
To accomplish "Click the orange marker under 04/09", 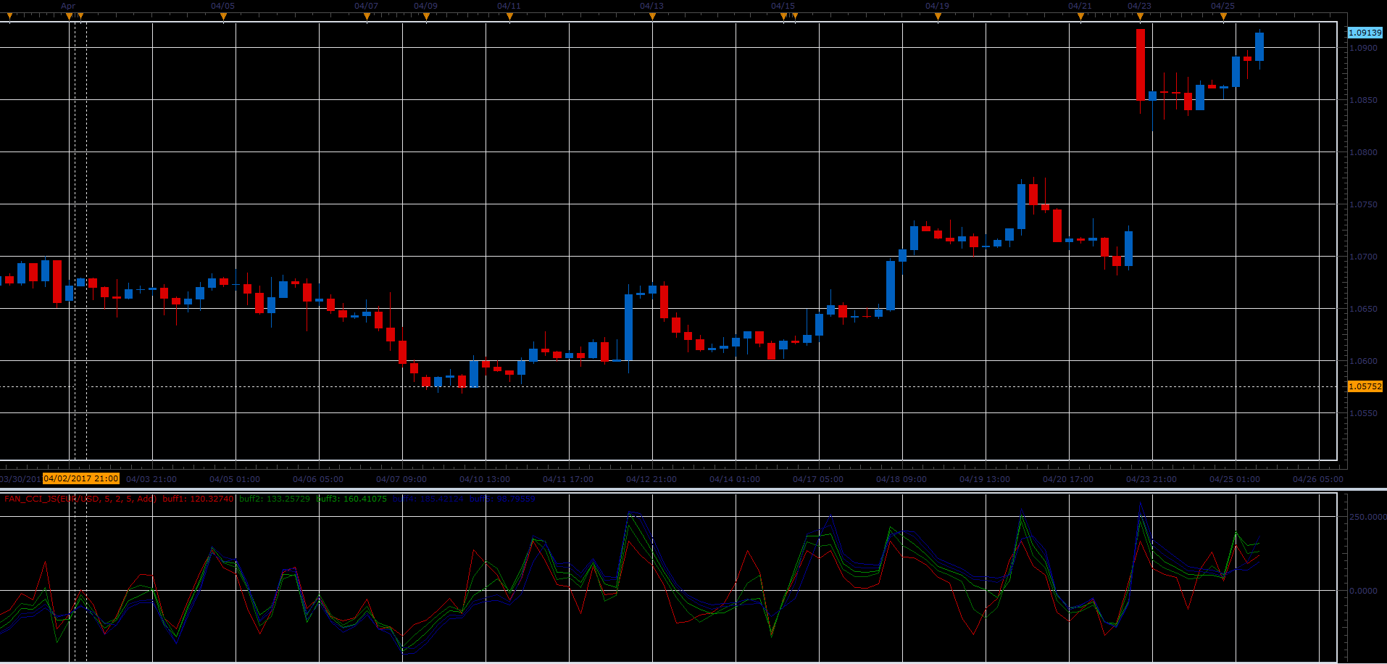I will [426, 16].
